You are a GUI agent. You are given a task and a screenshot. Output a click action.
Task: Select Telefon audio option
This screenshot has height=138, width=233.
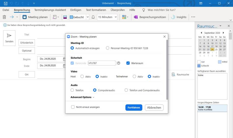(x=72, y=90)
